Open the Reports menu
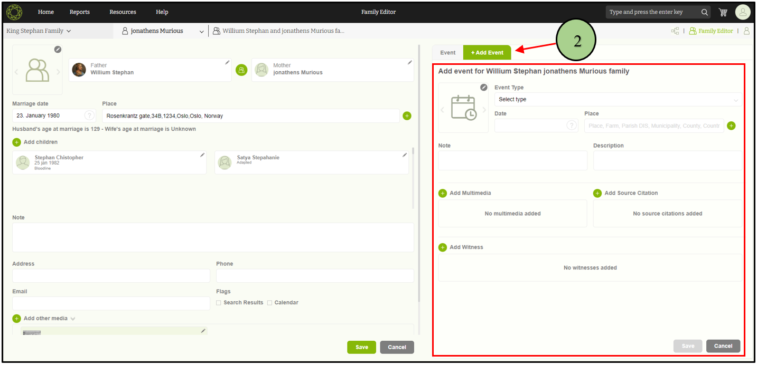The image size is (757, 365). [80, 12]
